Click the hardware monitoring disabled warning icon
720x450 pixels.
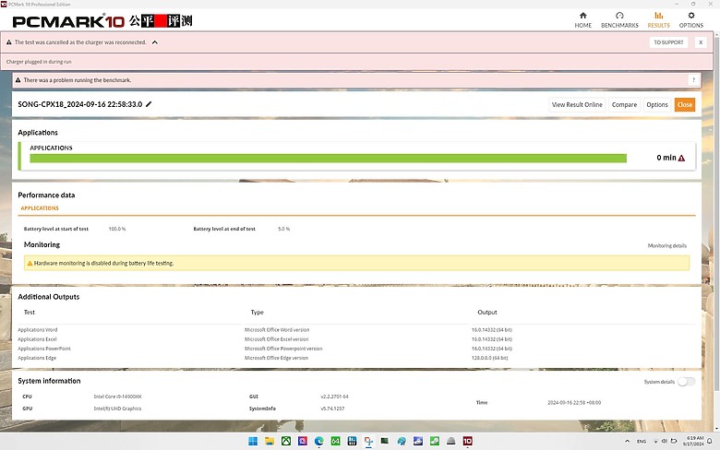[x=30, y=264]
